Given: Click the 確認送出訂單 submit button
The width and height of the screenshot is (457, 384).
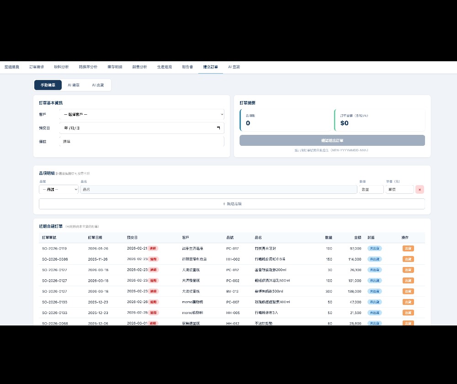Looking at the screenshot, I should coord(332,140).
